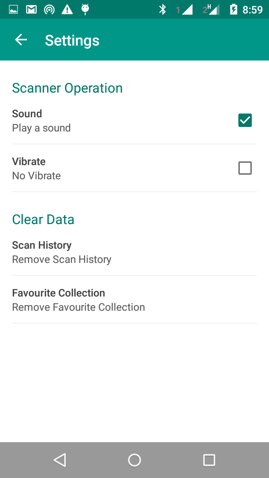This screenshot has width=269, height=478.
Task: Tap the back arrow in Settings header
Action: 21,40
